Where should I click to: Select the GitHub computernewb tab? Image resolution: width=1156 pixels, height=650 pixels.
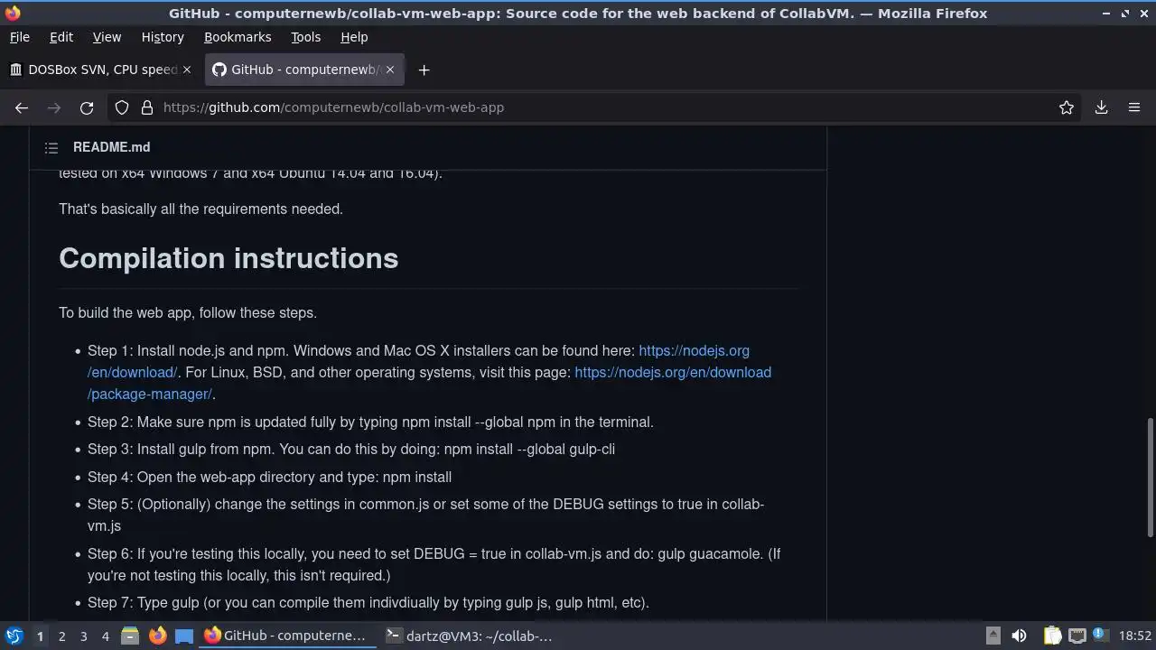[304, 70]
